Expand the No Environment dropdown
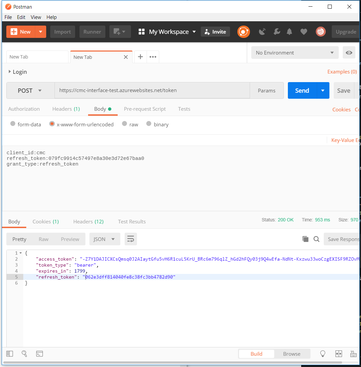This screenshot has height=367, width=361. [295, 53]
